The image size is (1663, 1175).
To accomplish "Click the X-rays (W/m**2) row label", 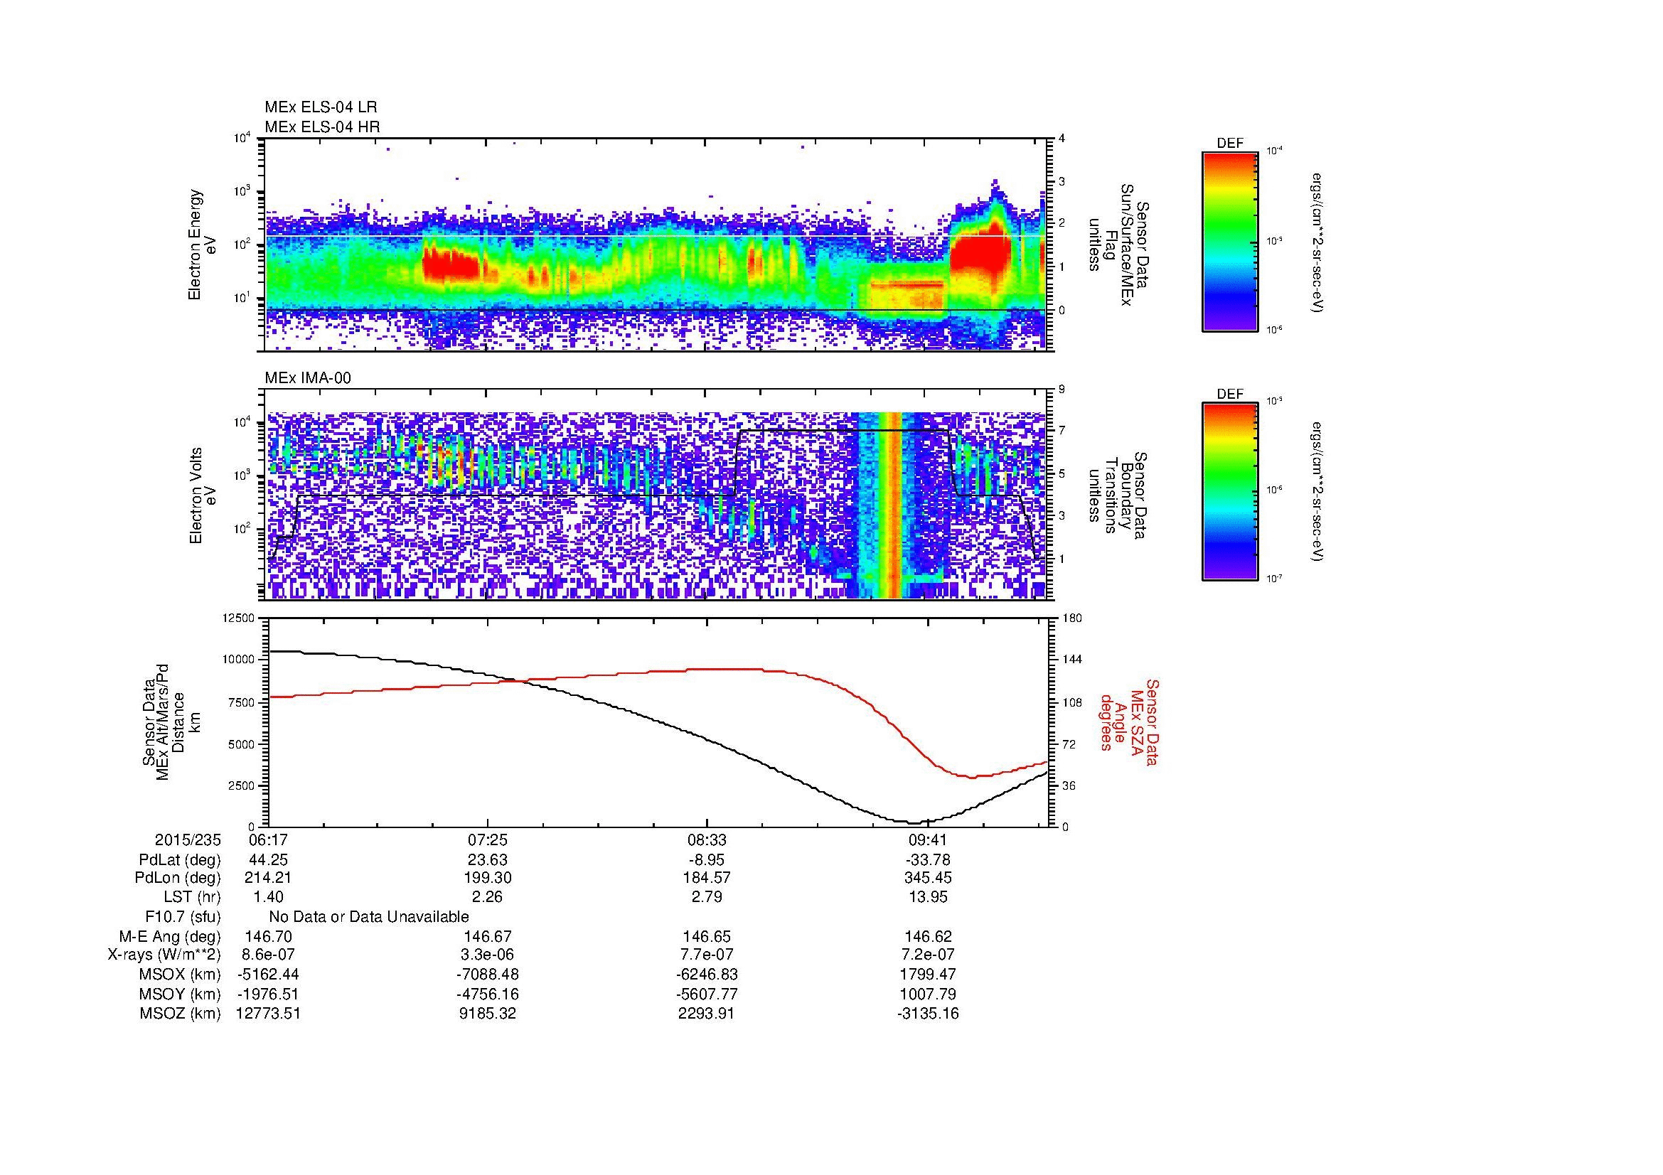I will point(164,955).
